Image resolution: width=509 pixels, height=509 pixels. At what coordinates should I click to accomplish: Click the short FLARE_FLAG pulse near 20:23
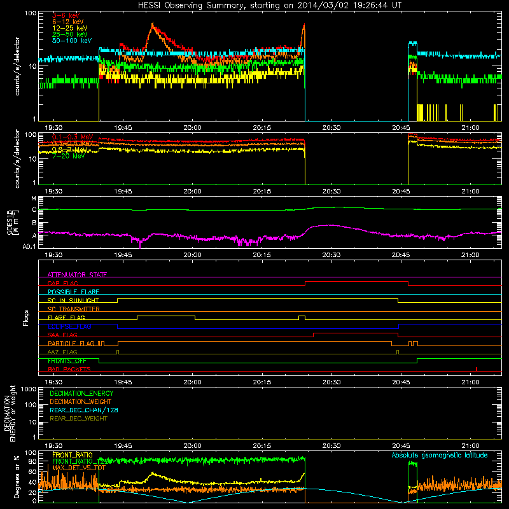302,317
